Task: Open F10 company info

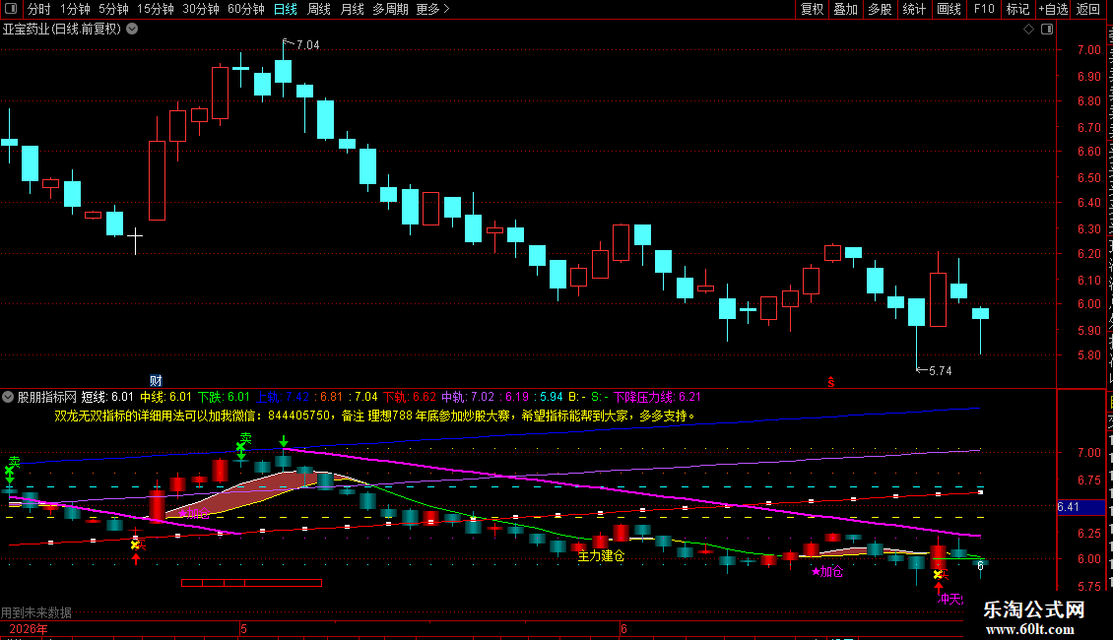Action: tap(984, 9)
